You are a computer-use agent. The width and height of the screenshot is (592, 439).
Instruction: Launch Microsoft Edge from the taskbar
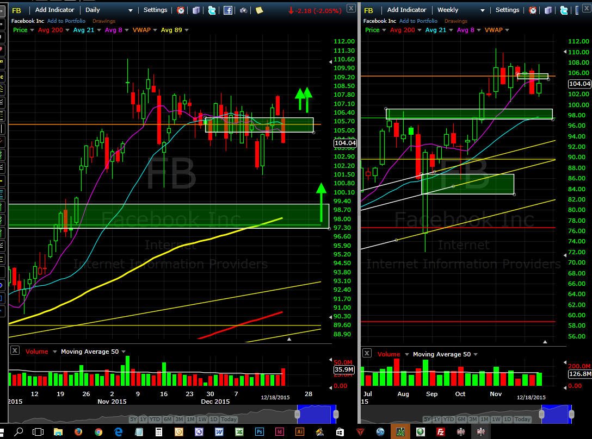coord(119,432)
